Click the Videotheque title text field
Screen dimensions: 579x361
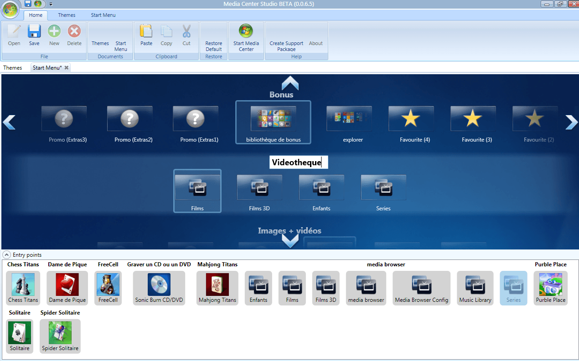(299, 163)
